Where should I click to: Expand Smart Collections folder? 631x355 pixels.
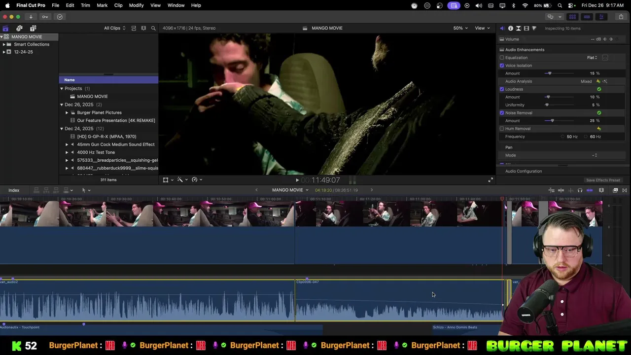point(4,44)
